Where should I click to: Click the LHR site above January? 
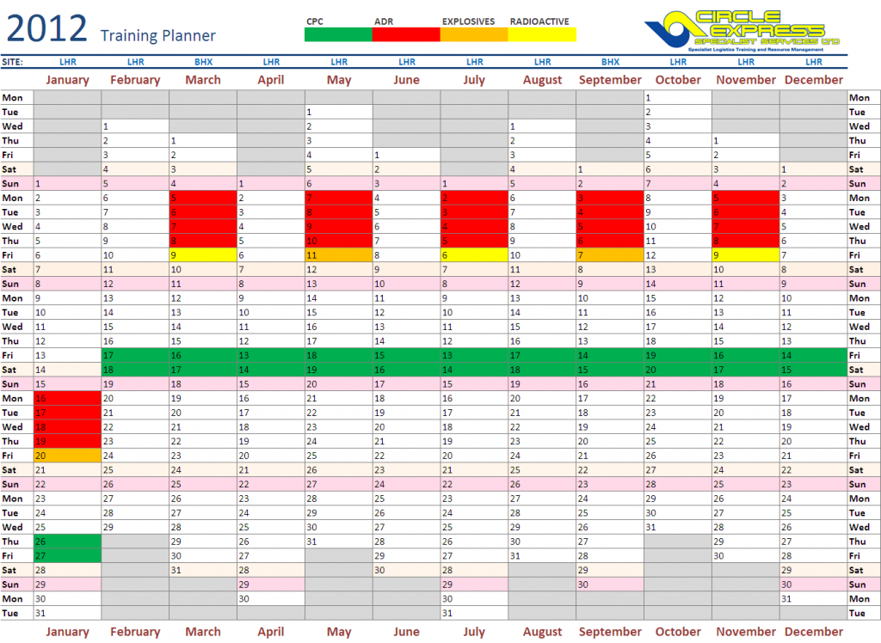[67, 62]
